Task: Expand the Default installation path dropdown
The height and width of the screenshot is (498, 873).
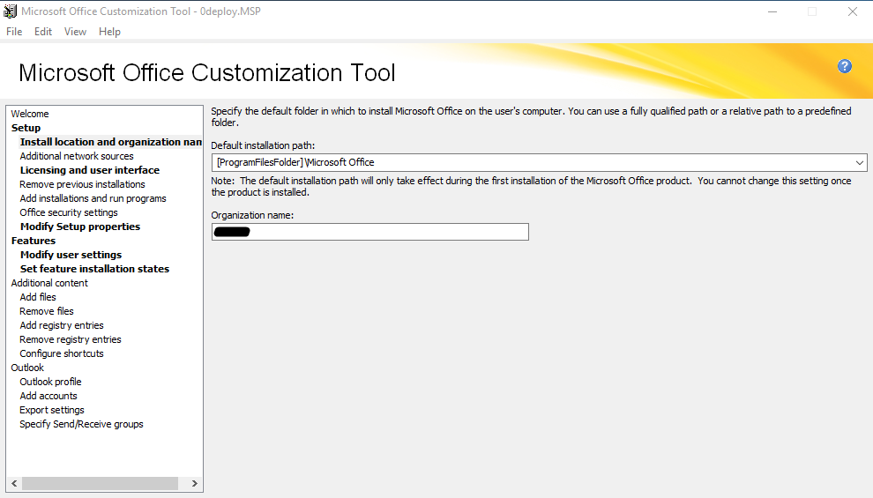Action: pos(859,162)
